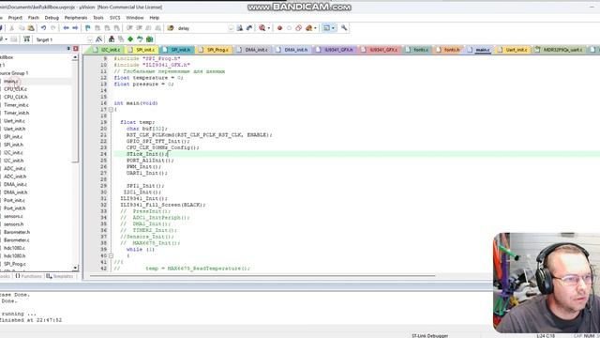Click the green diamond Run-Time Environment icon
This screenshot has width=600, height=338.
[130, 39]
